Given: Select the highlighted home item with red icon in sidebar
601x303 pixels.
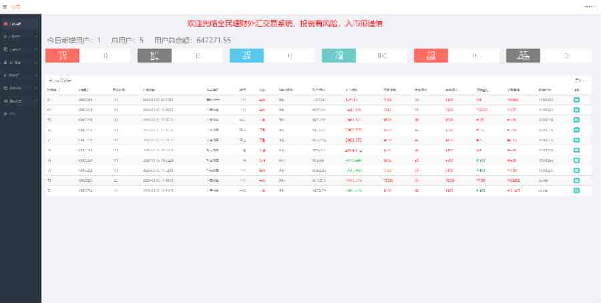Looking at the screenshot, I should coord(21,24).
